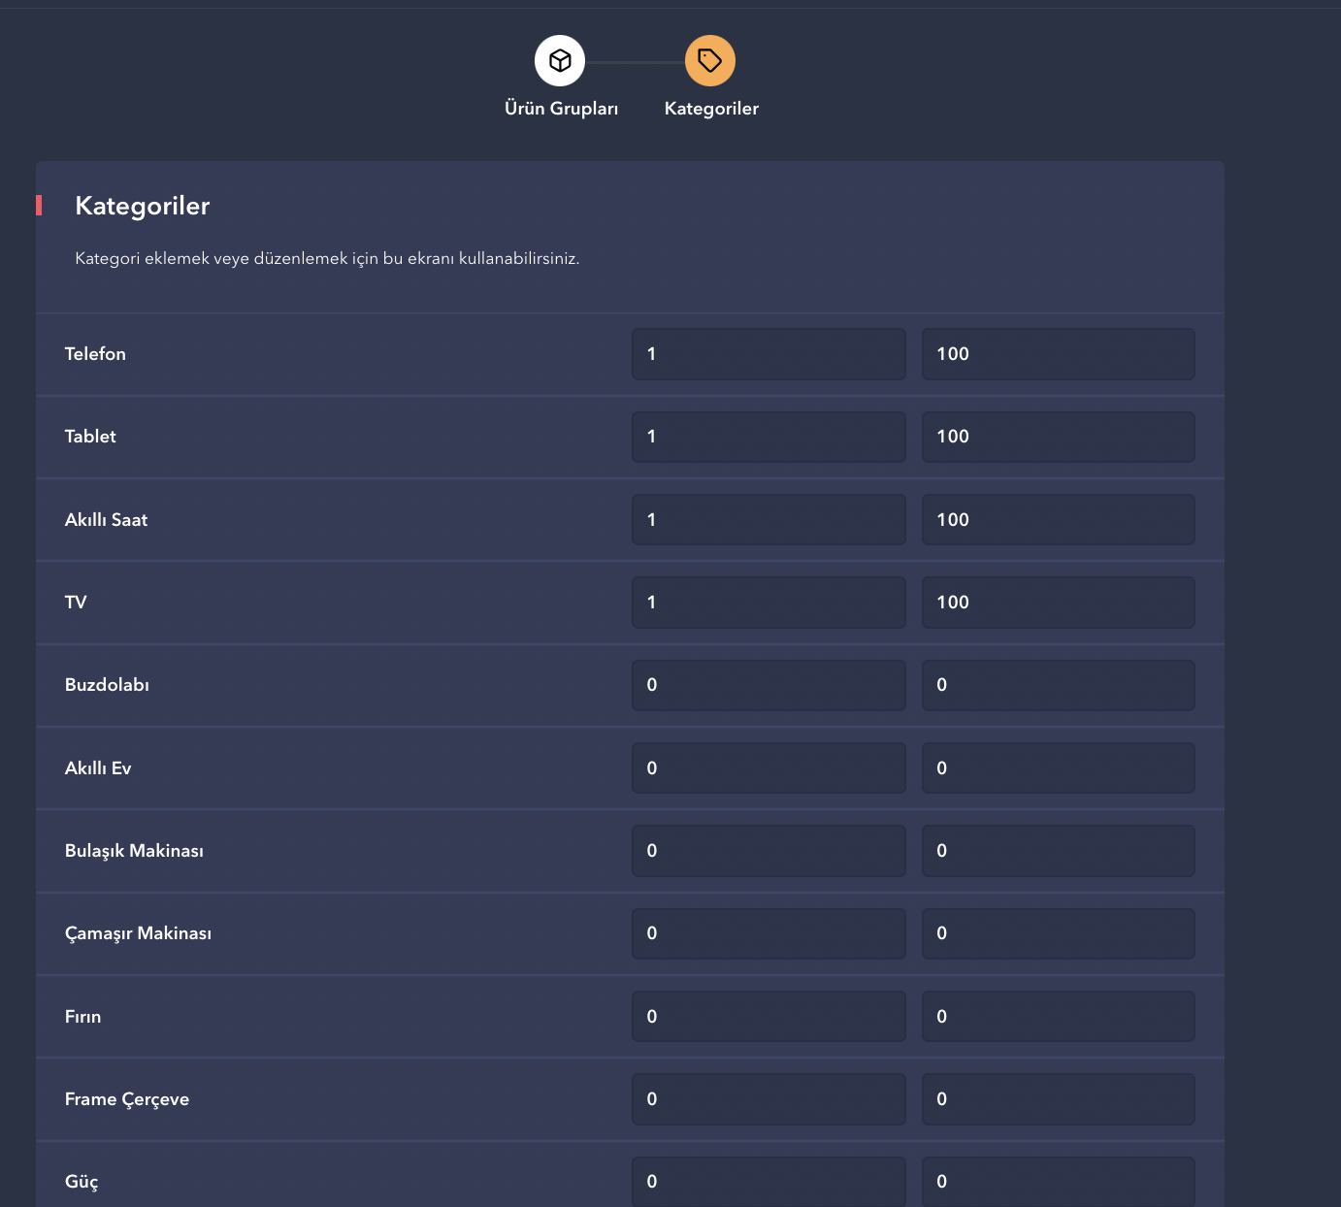Viewport: 1341px width, 1207px height.
Task: Open the Ürün Grupları step label
Action: 561,109
